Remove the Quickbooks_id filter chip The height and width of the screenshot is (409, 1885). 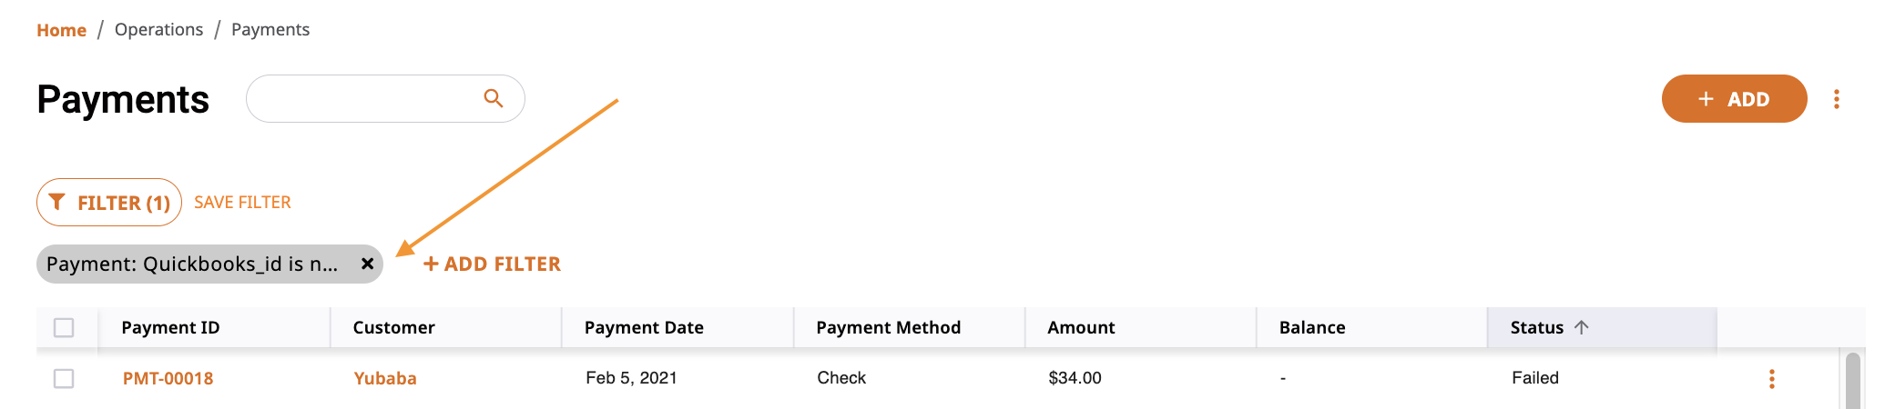(367, 264)
